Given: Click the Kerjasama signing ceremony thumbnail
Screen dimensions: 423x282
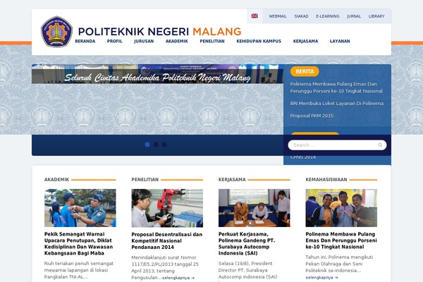Looking at the screenshot, I should click(x=254, y=208).
